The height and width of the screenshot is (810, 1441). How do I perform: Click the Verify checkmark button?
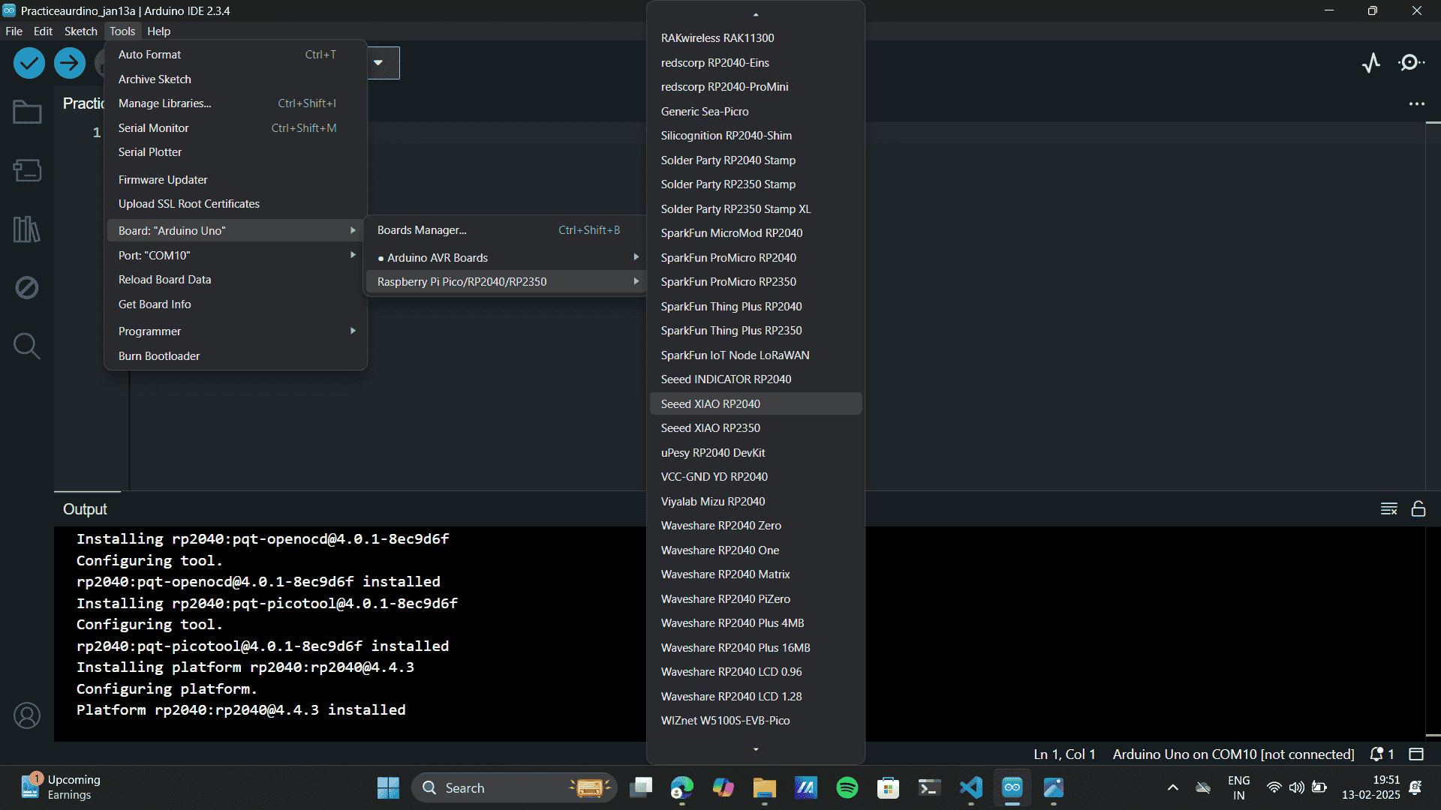coord(29,63)
